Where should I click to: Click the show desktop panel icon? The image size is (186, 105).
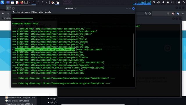8,2
